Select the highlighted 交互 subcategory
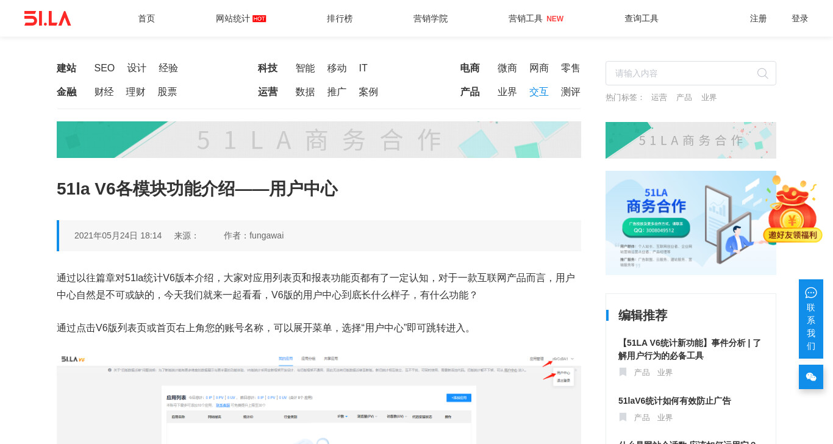 coord(539,92)
